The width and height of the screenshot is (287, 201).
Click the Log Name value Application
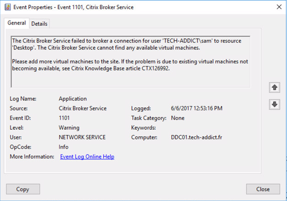pos(73,99)
